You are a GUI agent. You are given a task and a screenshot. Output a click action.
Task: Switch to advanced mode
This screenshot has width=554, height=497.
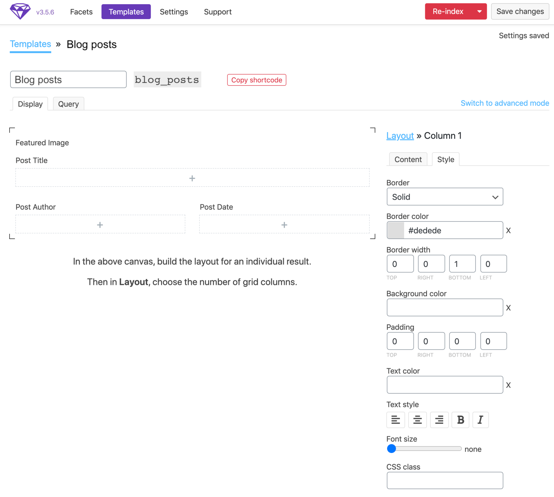click(504, 103)
